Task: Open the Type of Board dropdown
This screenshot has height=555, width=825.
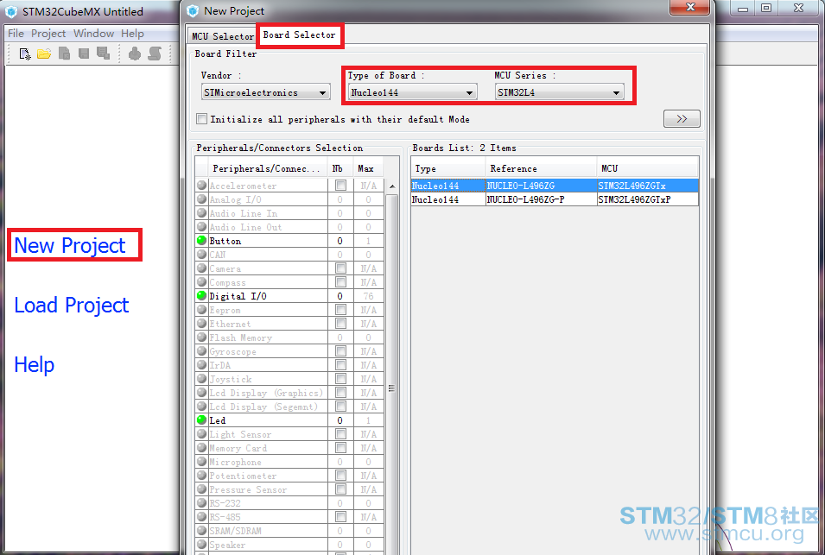Action: (413, 92)
